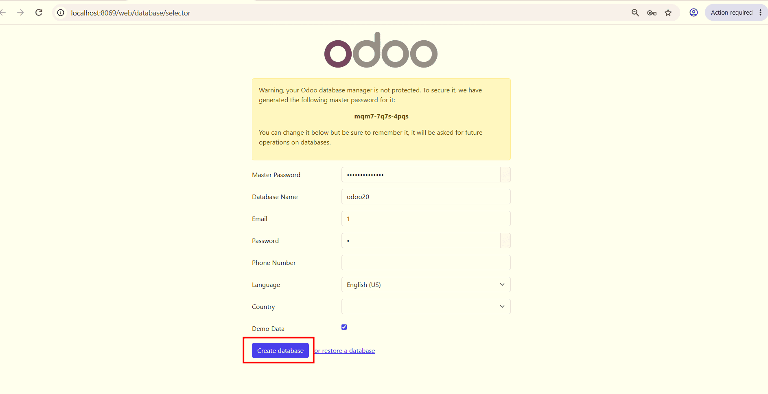This screenshot has width=768, height=394.
Task: Bookmark this page with the star icon
Action: point(668,13)
